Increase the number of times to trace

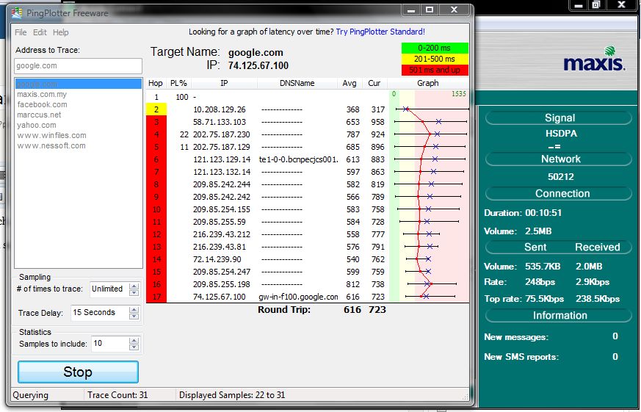134,286
